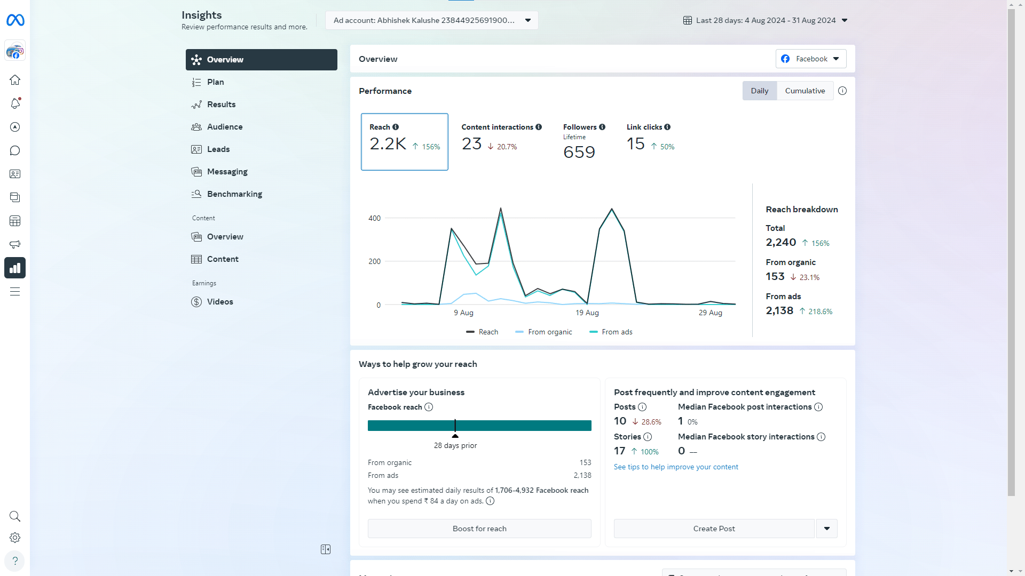Click the scrollbar down arrow

point(1011,571)
